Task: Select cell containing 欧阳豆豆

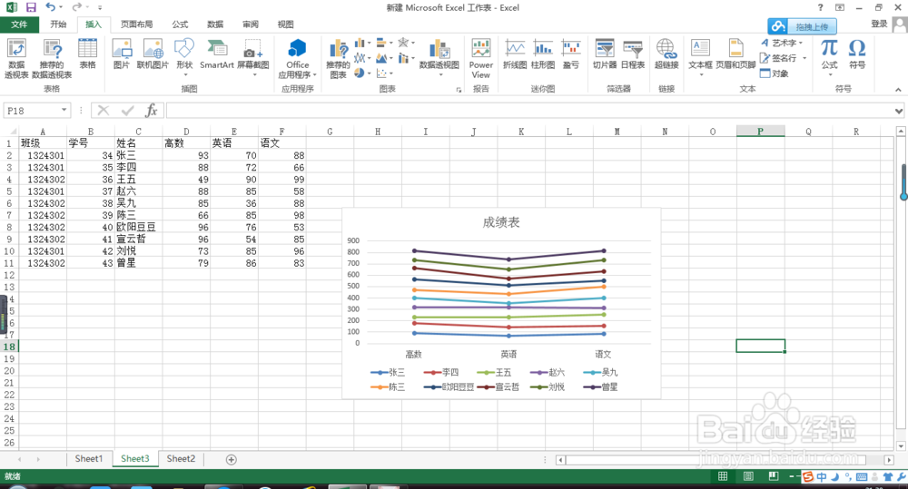Action: (x=138, y=227)
